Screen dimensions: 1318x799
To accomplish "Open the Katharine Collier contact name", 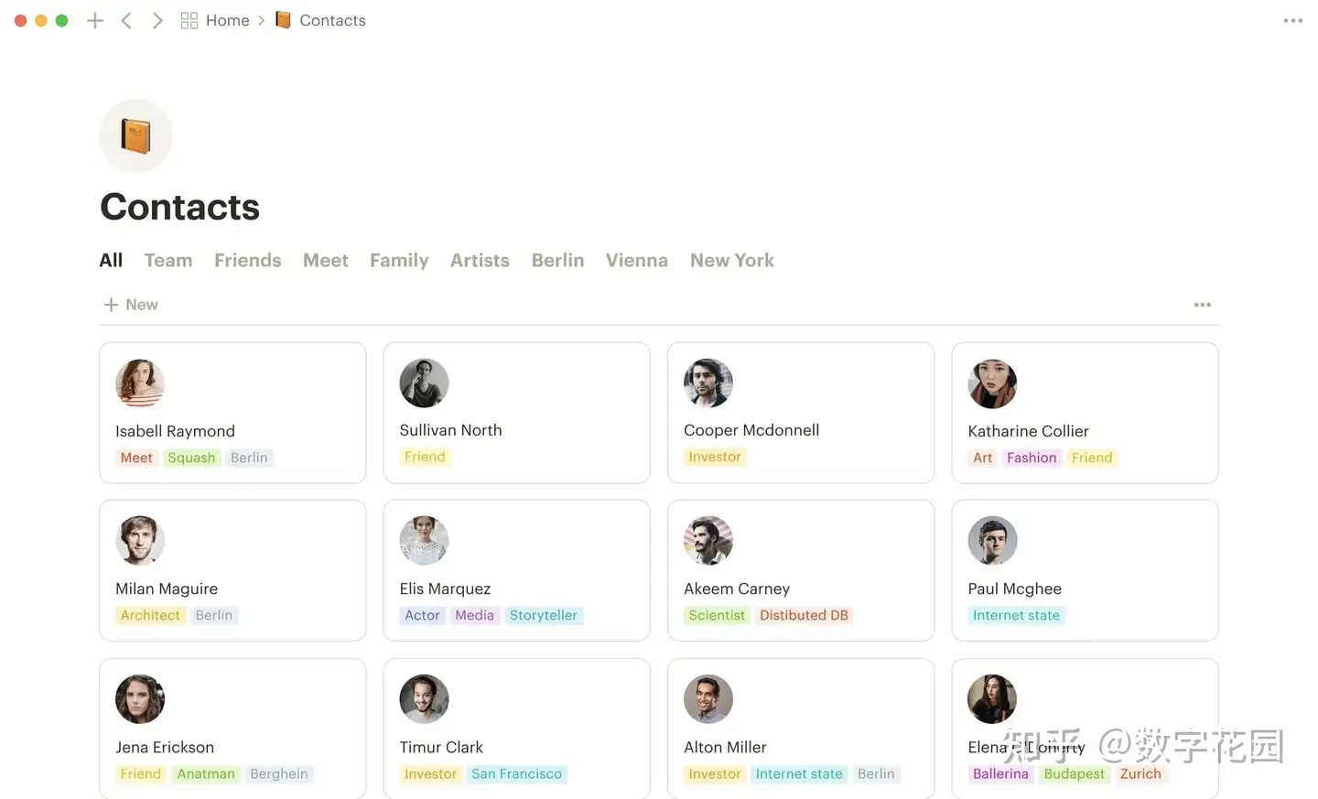I will pyautogui.click(x=1028, y=431).
